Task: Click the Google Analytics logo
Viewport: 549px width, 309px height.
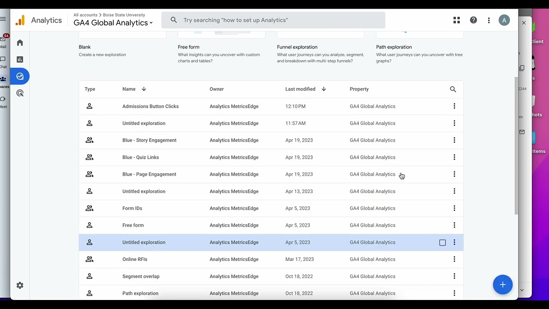Action: (20, 20)
